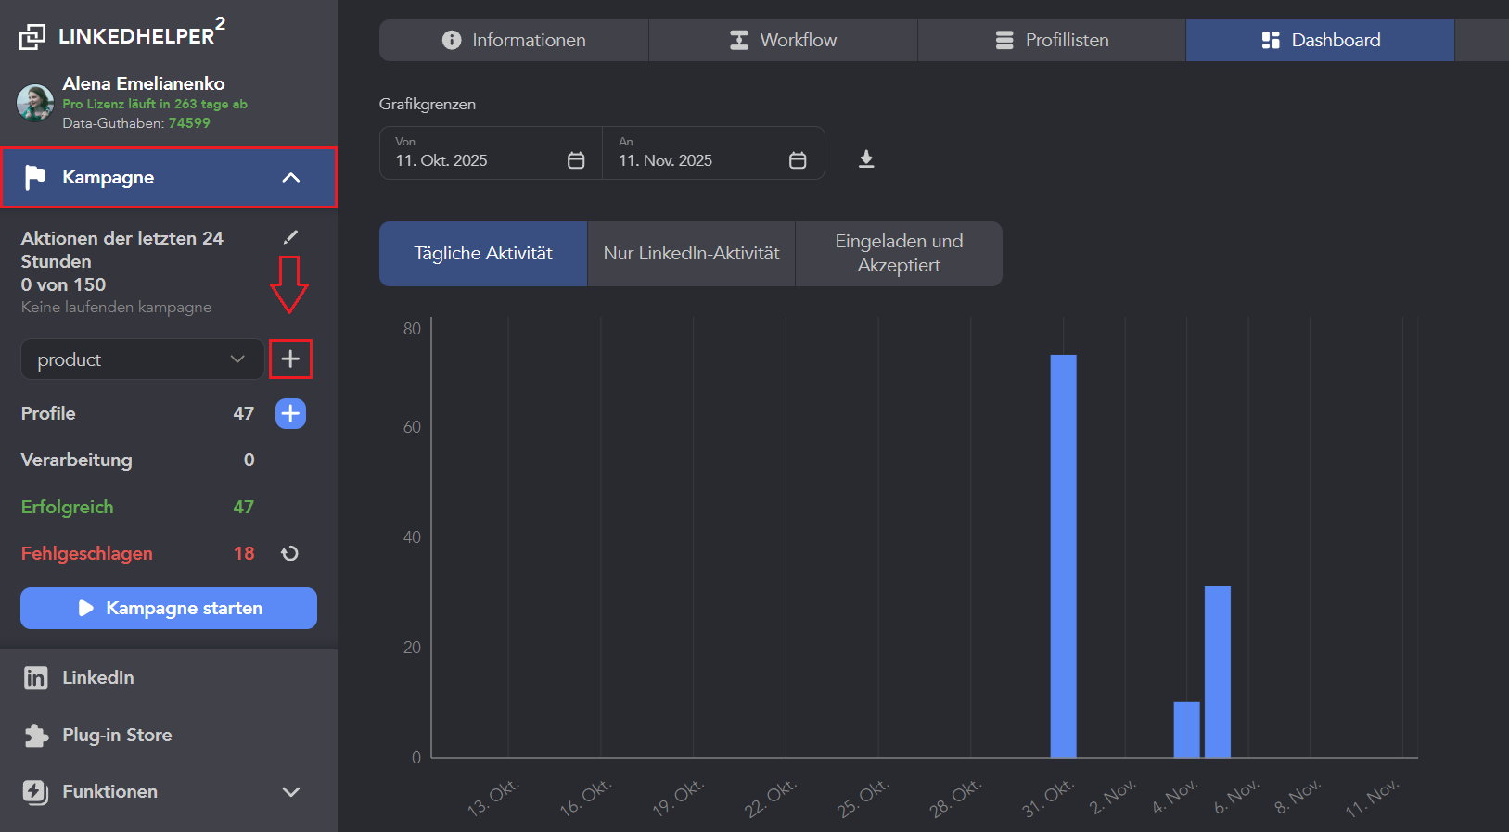Select Tägliche Aktivität chart view

(483, 254)
